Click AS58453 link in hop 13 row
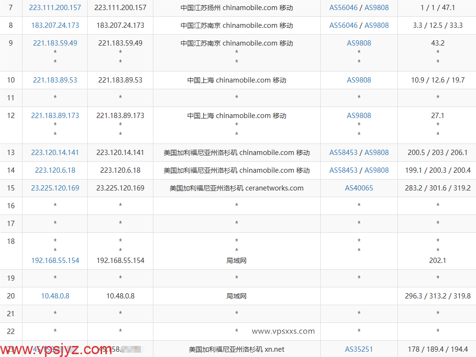Screen dimensions: 476x357 pos(343,153)
